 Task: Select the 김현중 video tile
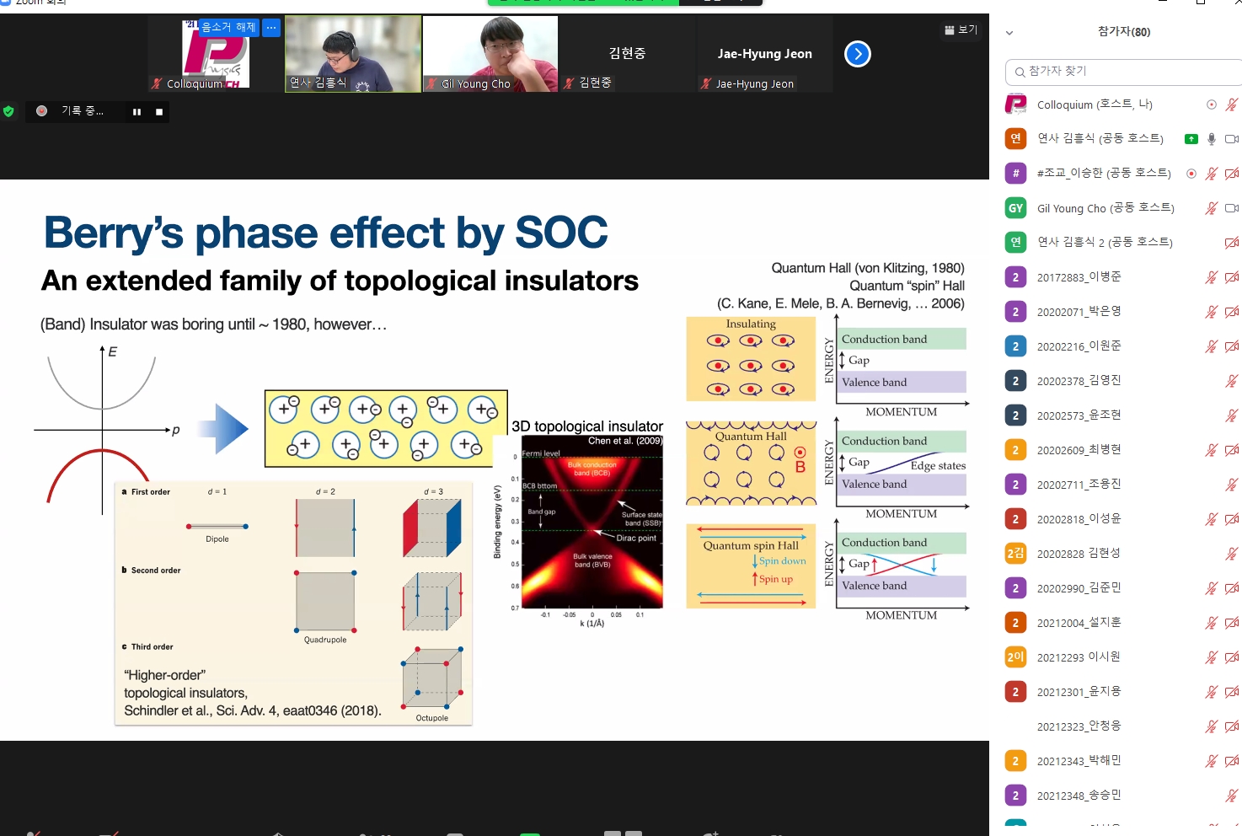[x=627, y=54]
